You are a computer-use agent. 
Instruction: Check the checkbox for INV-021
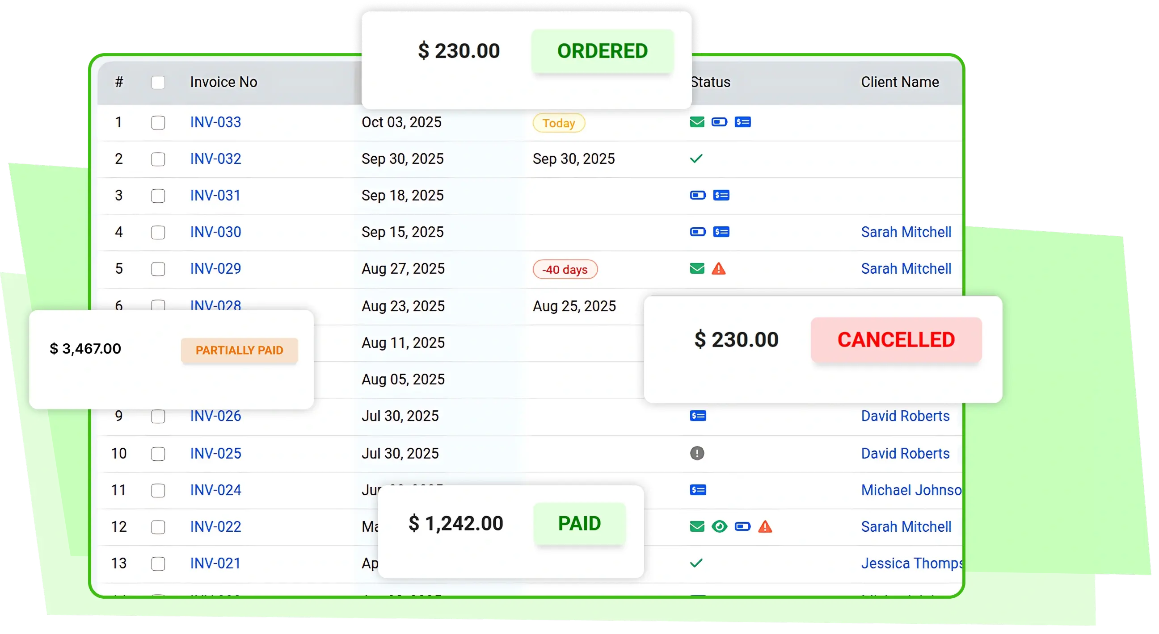click(158, 563)
